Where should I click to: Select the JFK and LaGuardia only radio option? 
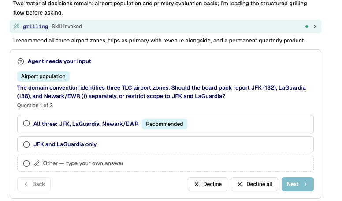point(26,144)
